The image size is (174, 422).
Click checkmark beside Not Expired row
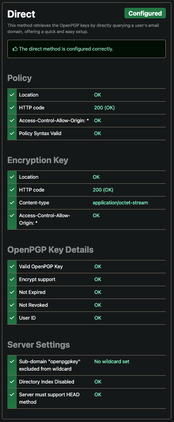[x=12, y=292]
